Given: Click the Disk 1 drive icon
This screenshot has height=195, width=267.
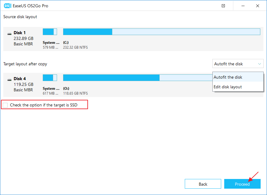Looking at the screenshot, I should [10, 34].
